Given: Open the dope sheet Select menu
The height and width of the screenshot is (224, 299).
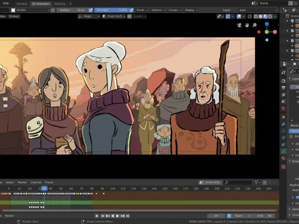Looking at the screenshot, I should [10, 182].
